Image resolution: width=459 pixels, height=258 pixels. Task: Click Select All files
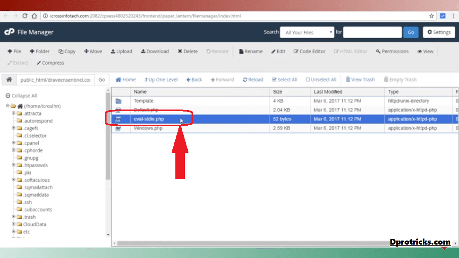[x=285, y=80]
